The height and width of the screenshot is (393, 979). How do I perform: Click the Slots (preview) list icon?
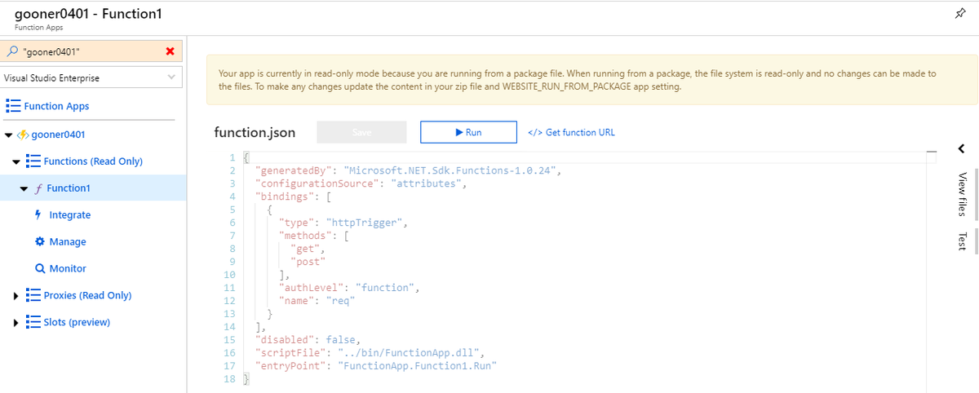pyautogui.click(x=33, y=323)
